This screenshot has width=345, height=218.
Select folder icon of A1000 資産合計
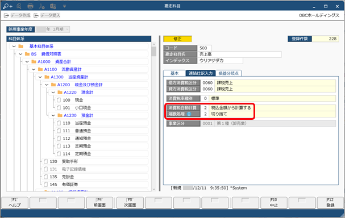click(34, 62)
